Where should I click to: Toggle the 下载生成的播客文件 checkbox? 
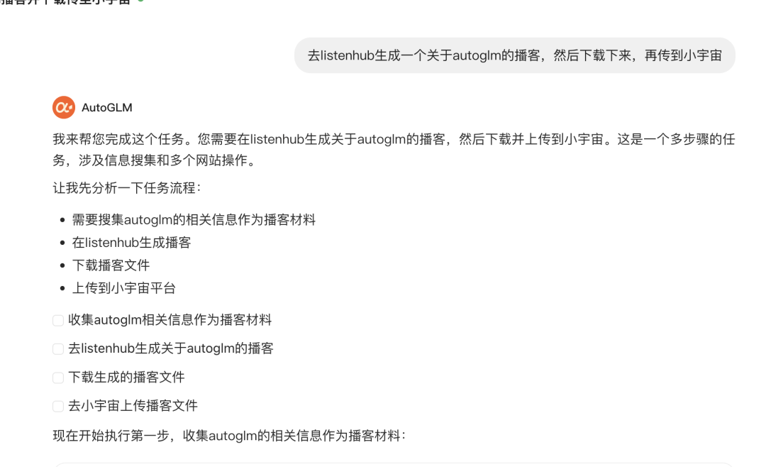tap(58, 378)
